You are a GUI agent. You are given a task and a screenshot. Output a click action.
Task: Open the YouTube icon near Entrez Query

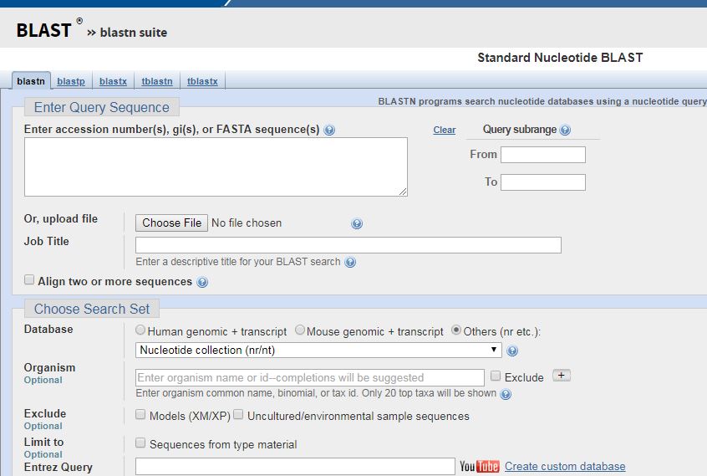[x=479, y=467]
